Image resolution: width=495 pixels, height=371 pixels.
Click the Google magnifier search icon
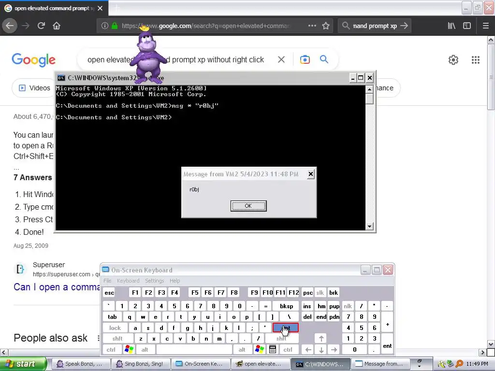[x=324, y=59]
